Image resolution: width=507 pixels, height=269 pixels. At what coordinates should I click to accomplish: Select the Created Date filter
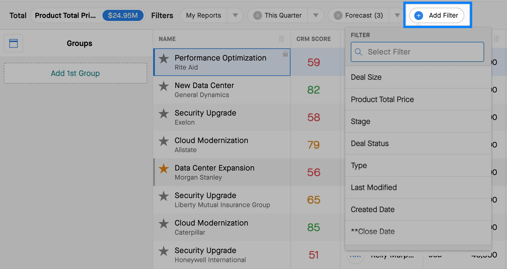[x=418, y=209]
